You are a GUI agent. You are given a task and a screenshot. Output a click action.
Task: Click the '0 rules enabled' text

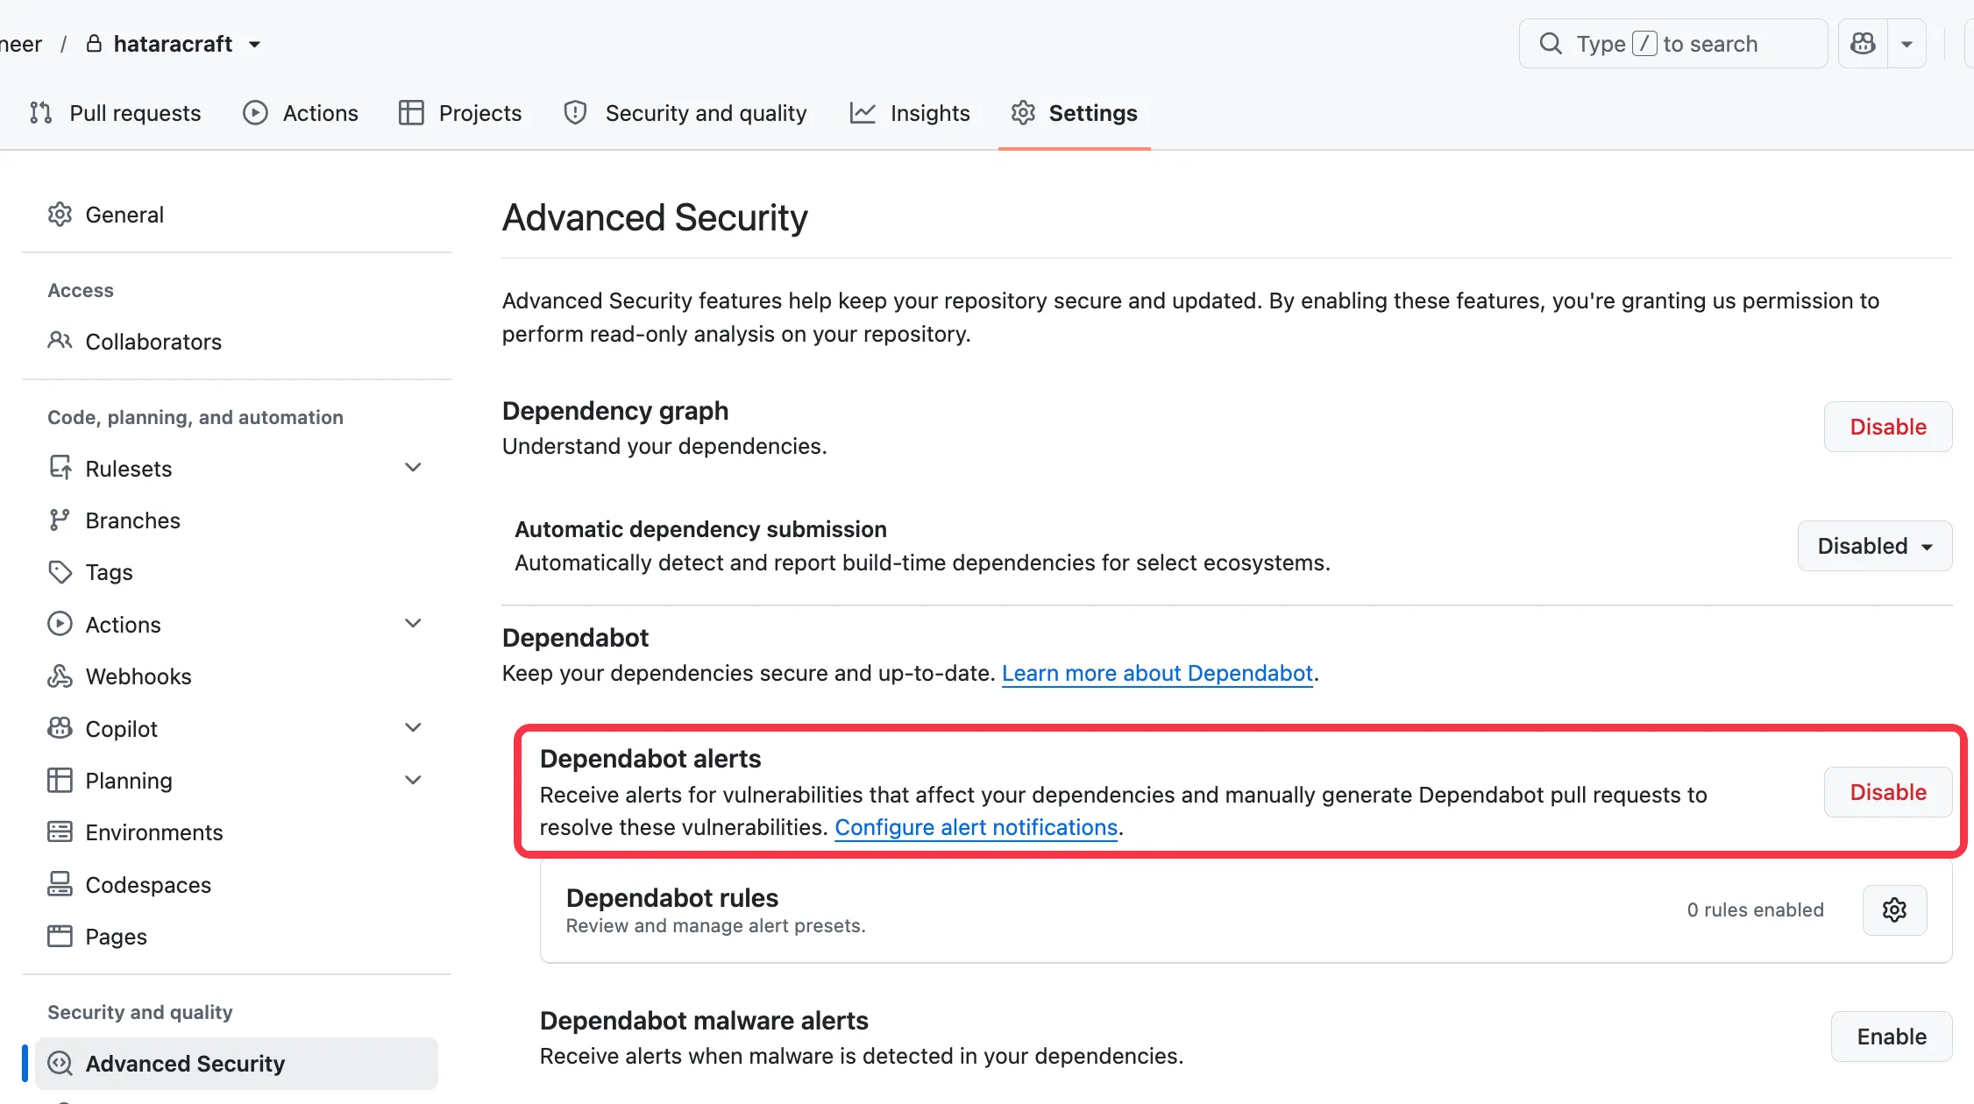[x=1755, y=910]
